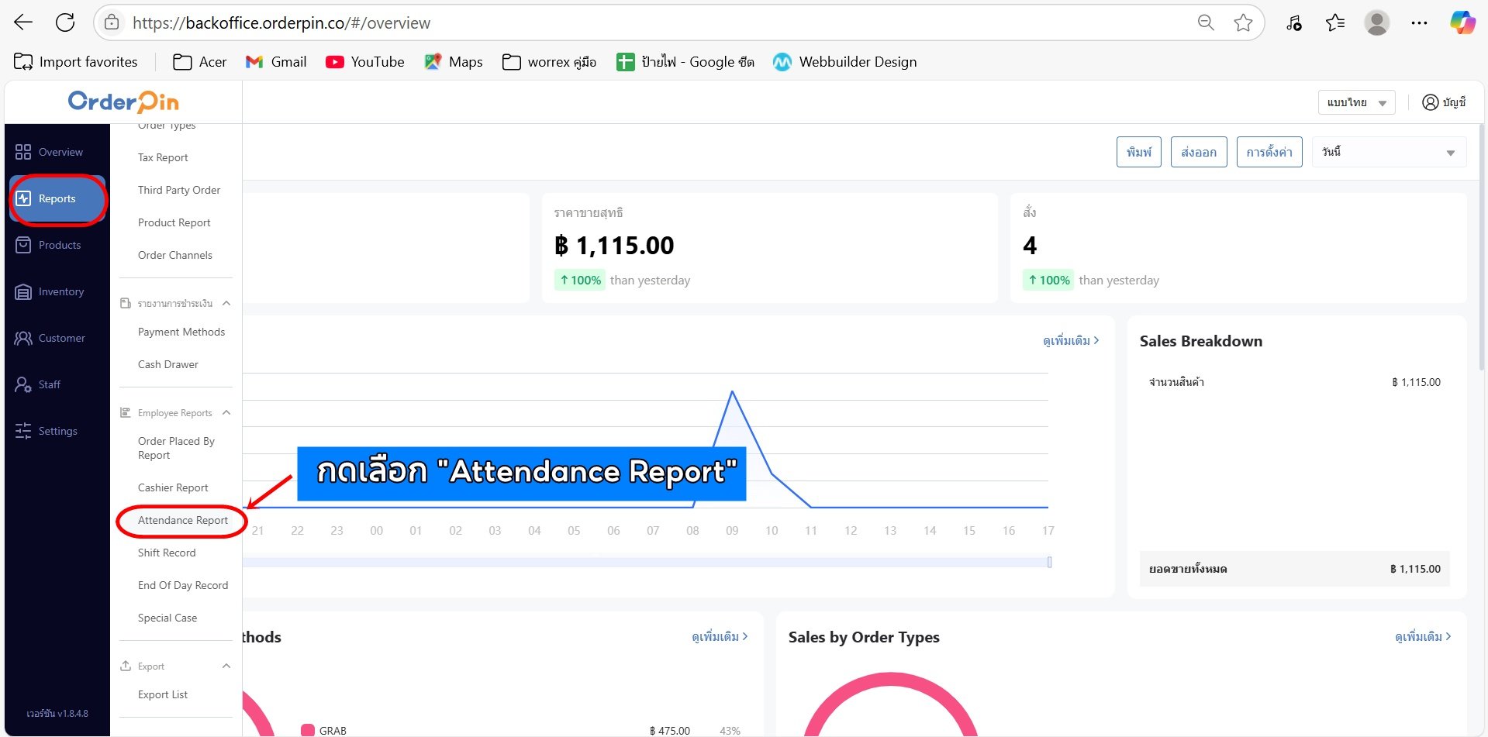
Task: Collapse the รายงานการชำระเงิน section
Action: coord(226,304)
